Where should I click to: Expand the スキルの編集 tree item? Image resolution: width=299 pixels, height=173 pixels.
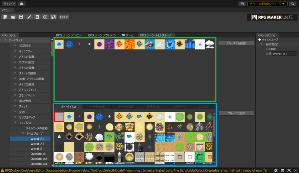15,68
